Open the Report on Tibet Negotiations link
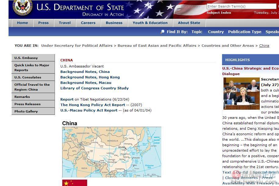This screenshot has height=186, width=279. 67,99
